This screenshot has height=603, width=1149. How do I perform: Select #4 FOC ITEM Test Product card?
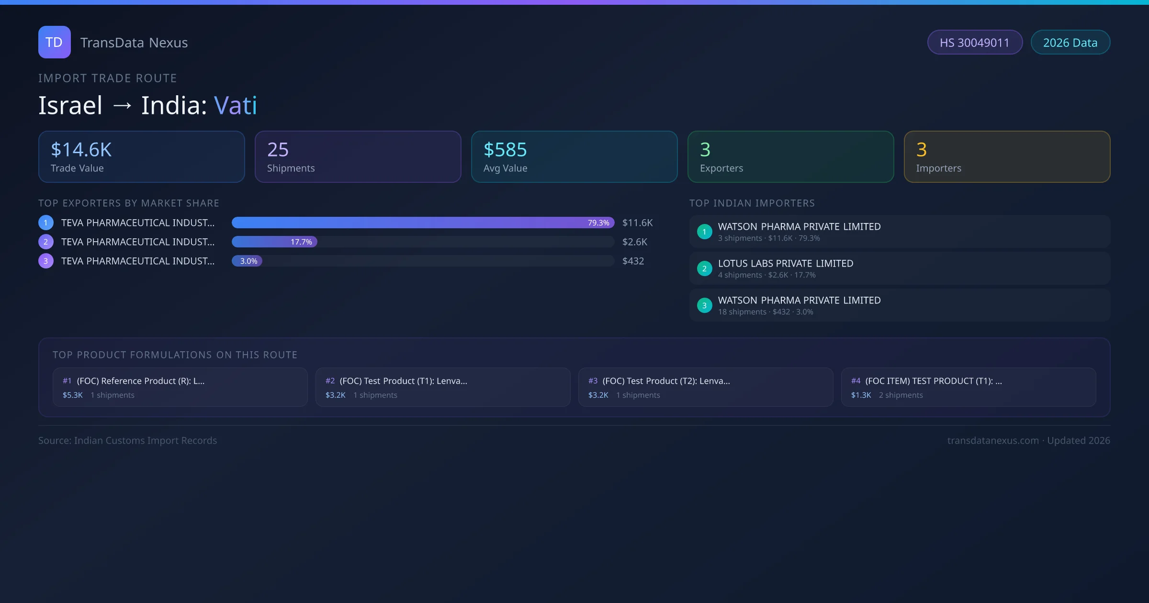[968, 387]
